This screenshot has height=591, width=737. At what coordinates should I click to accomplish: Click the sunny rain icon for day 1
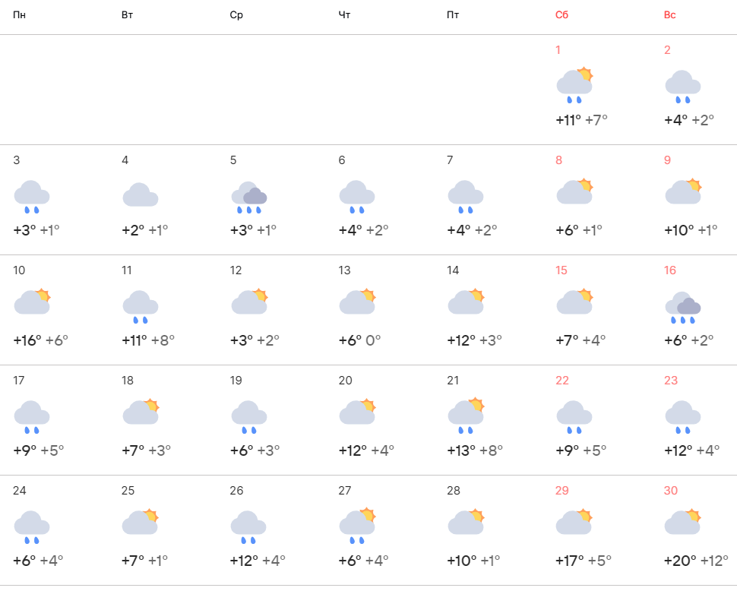(574, 85)
